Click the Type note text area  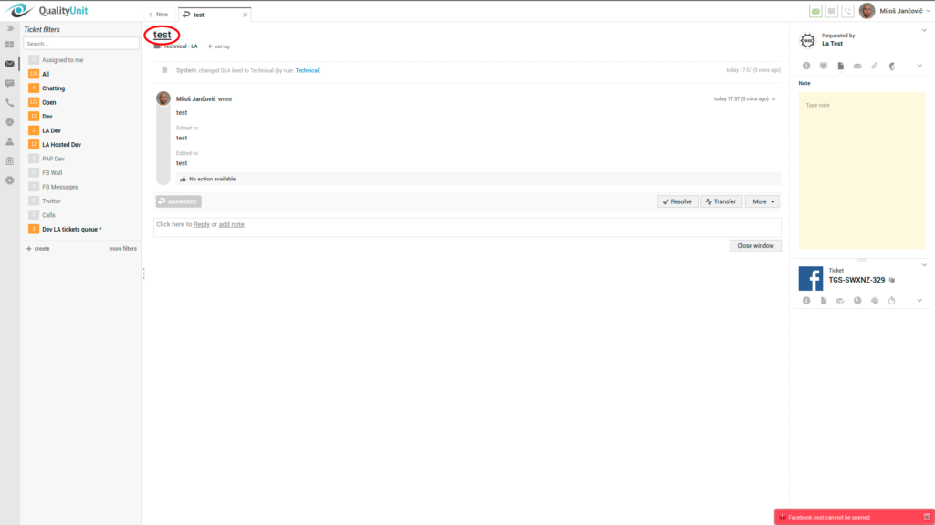(862, 170)
